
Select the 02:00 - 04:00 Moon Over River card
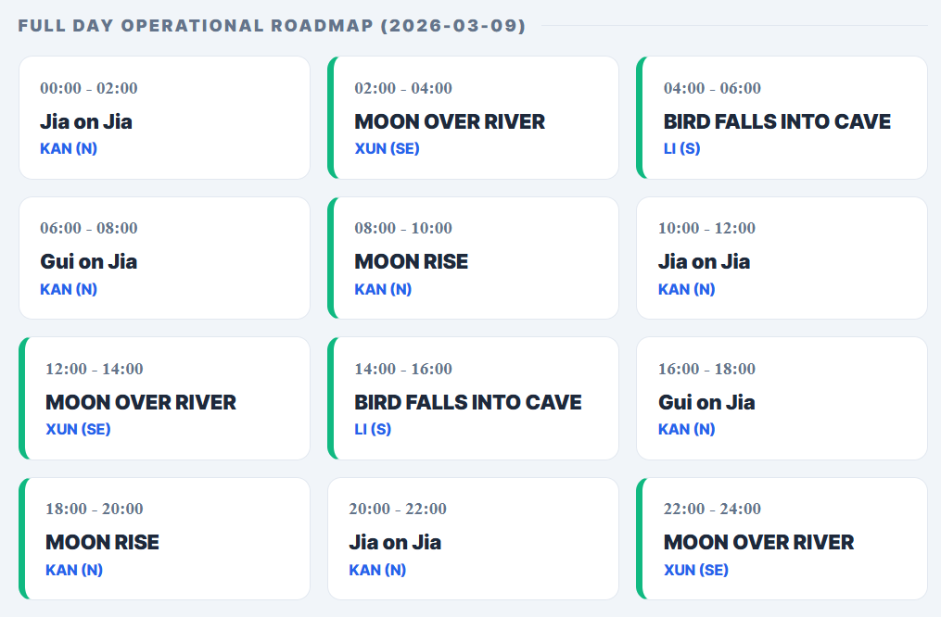tap(473, 118)
